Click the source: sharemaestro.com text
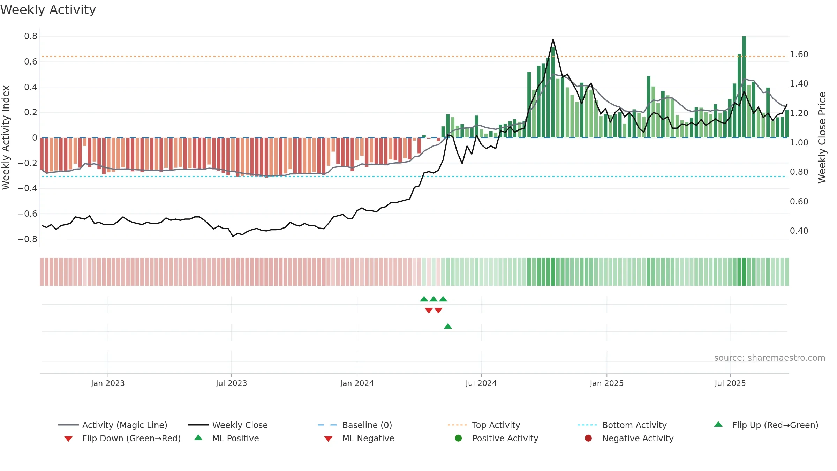 tap(770, 358)
